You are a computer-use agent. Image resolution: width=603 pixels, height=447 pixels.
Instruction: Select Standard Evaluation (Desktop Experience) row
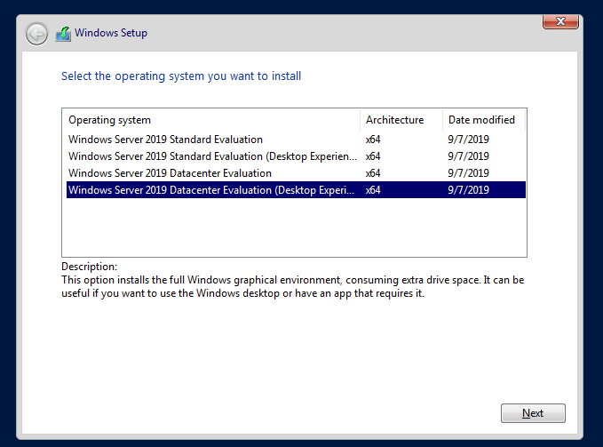296,156
